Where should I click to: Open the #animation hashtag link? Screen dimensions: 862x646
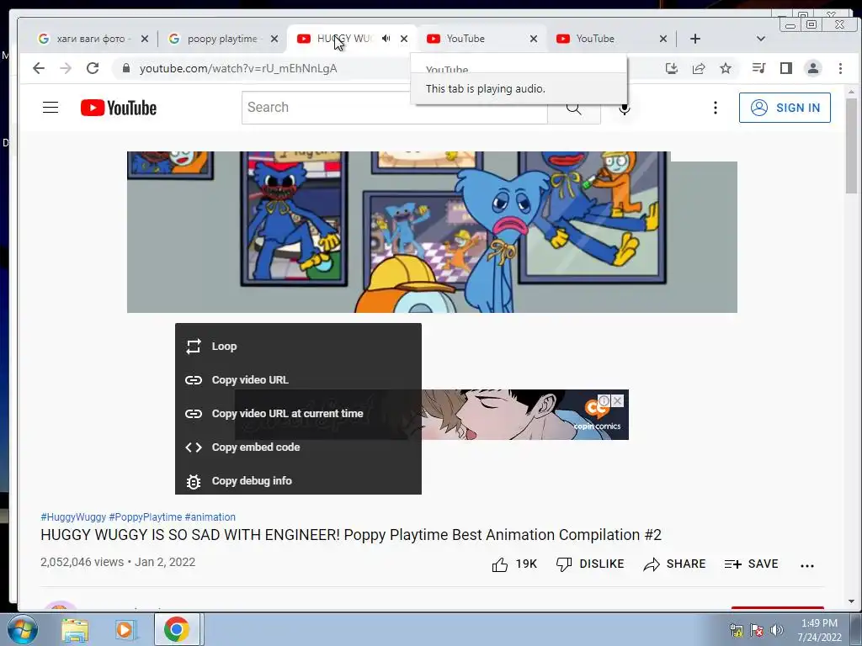210,517
